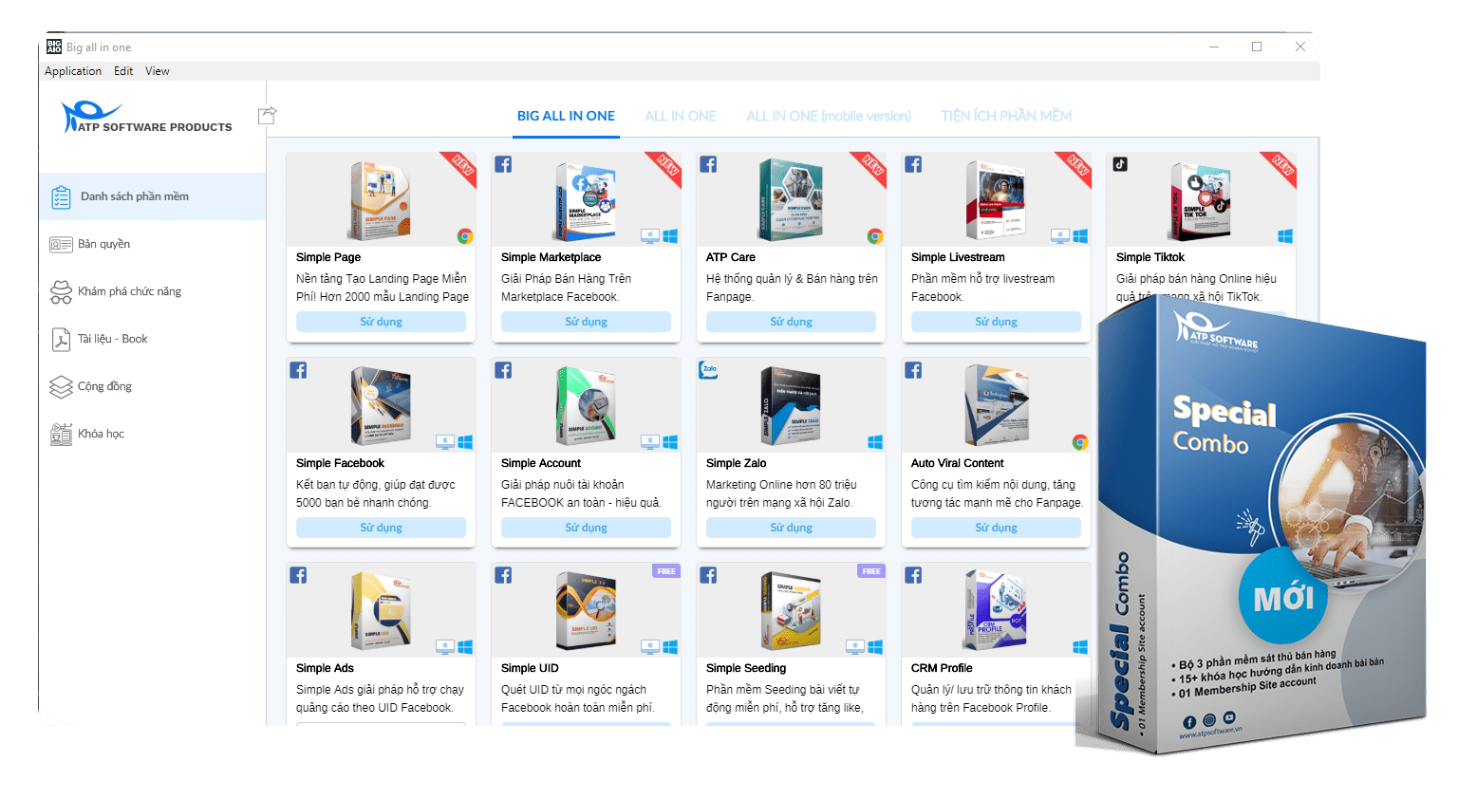This screenshot has width=1458, height=799.
Task: Open the Application menu
Action: (73, 71)
